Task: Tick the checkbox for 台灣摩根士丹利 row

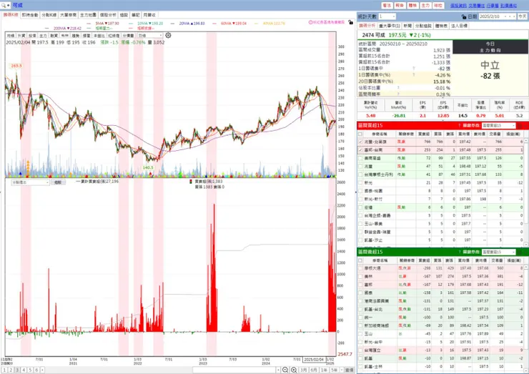Action: 360,174
